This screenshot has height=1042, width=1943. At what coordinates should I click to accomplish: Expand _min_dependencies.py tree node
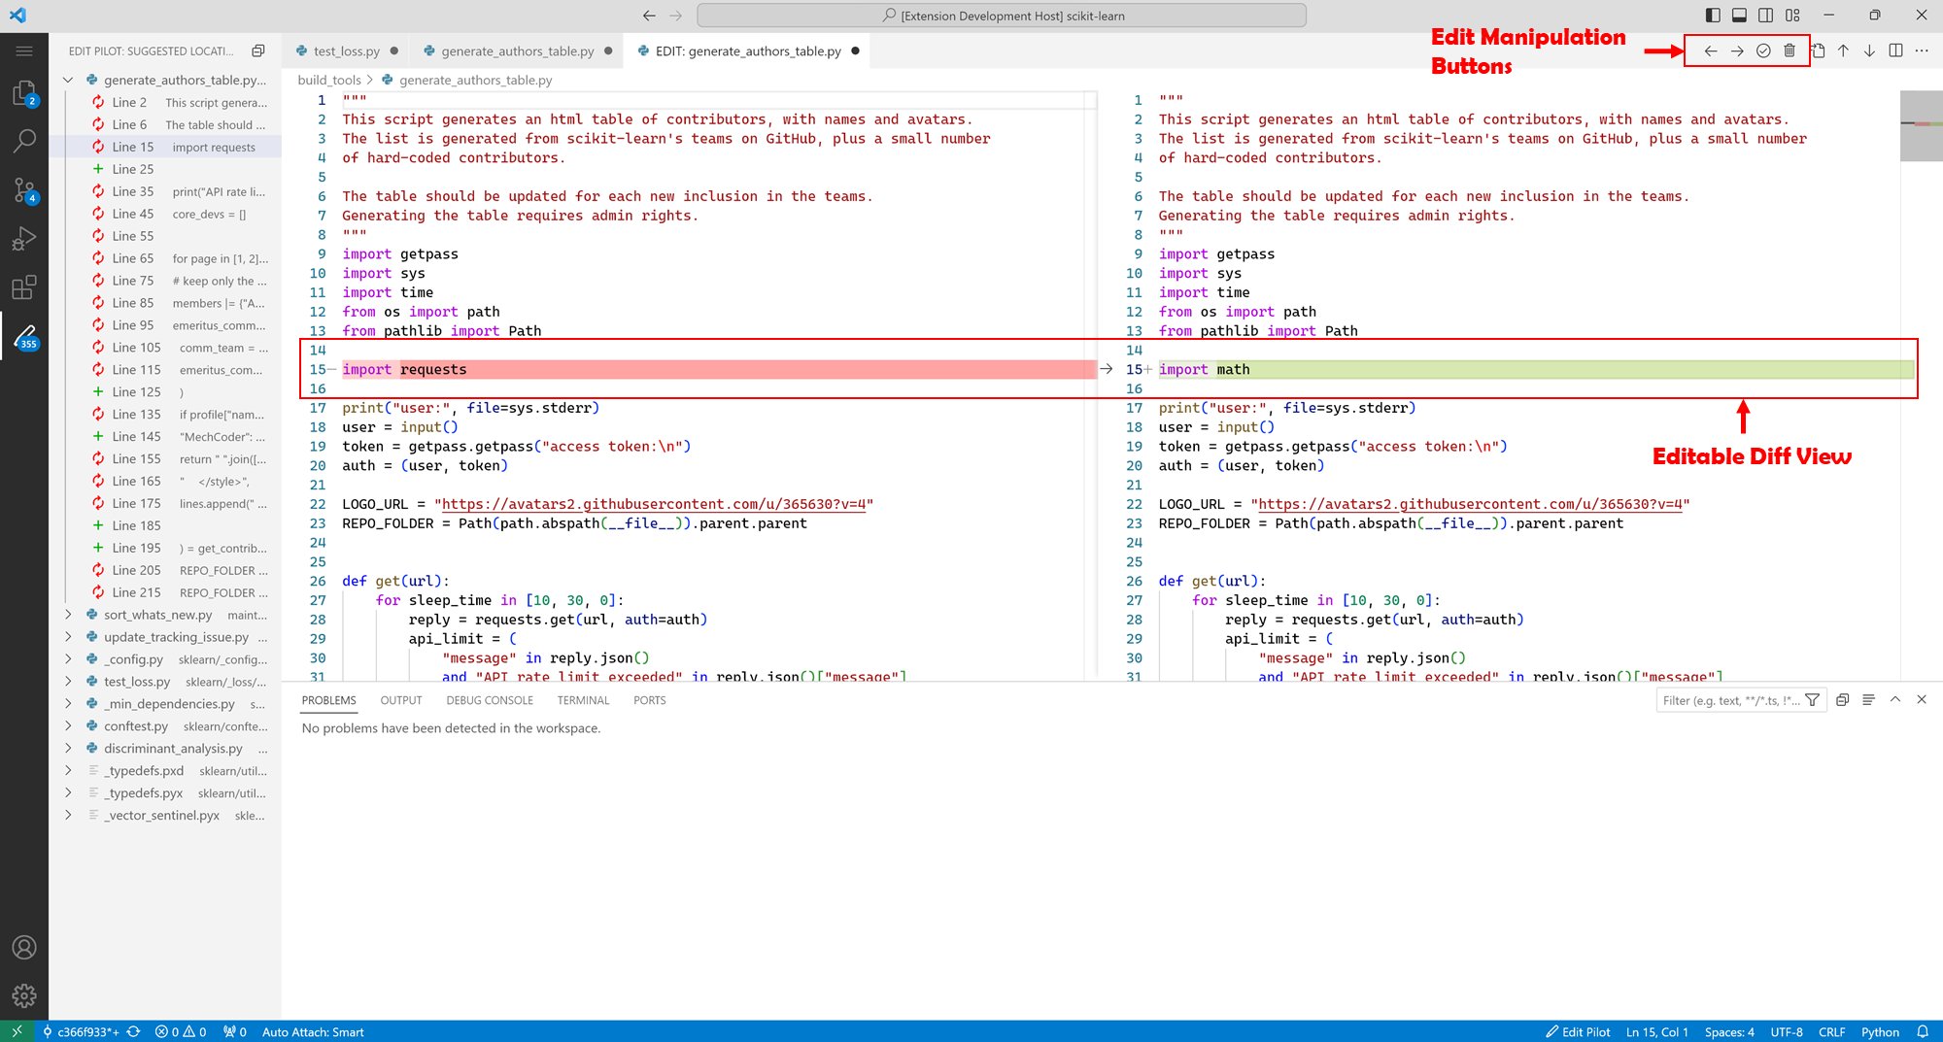(68, 704)
